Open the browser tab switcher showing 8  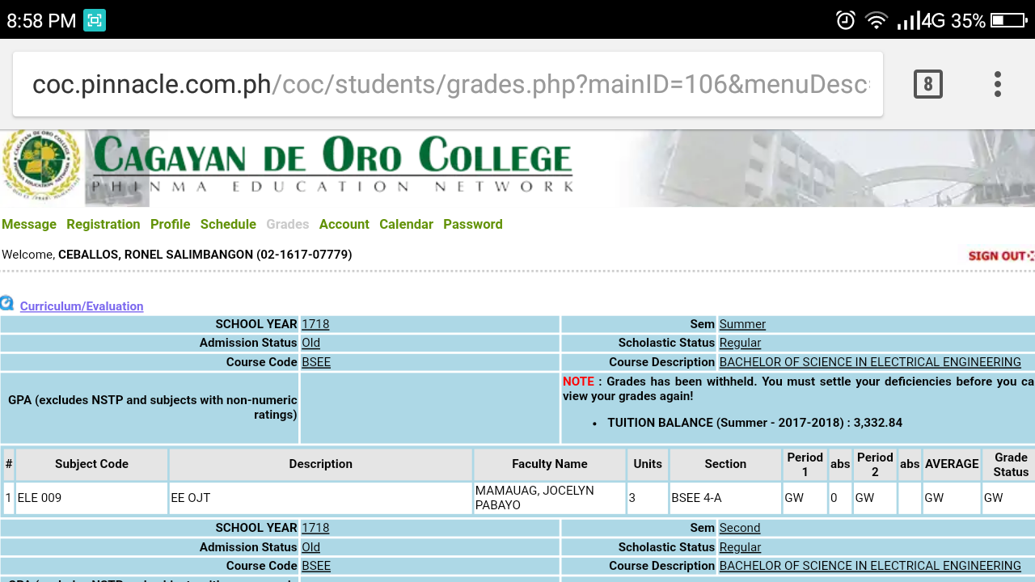click(927, 84)
